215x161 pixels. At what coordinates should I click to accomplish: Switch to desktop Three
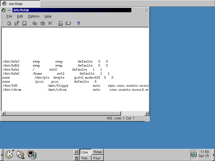pos(98,152)
